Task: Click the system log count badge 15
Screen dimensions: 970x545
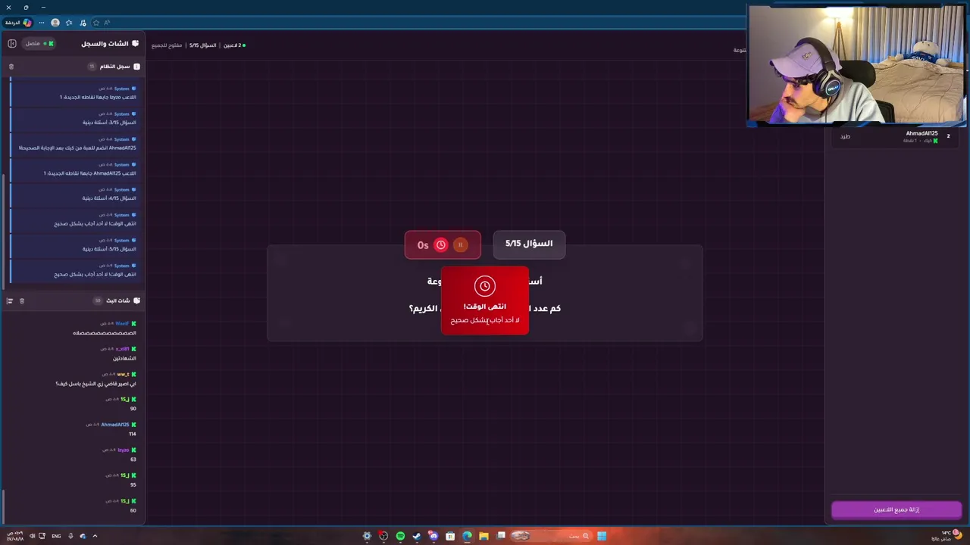Action: coord(92,67)
